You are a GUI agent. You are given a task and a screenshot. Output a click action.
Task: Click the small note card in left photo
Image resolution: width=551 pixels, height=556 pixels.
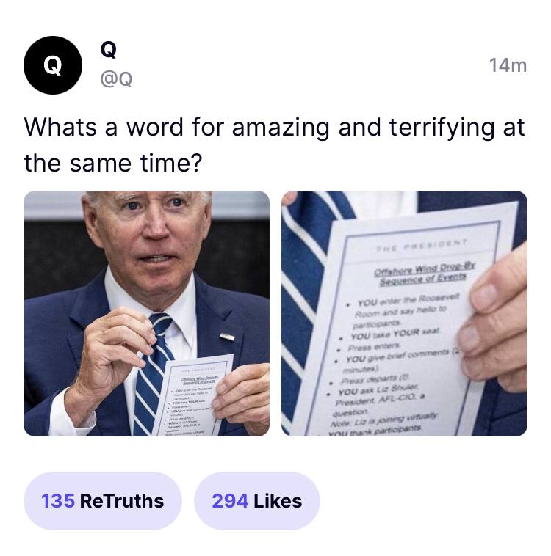click(x=194, y=395)
